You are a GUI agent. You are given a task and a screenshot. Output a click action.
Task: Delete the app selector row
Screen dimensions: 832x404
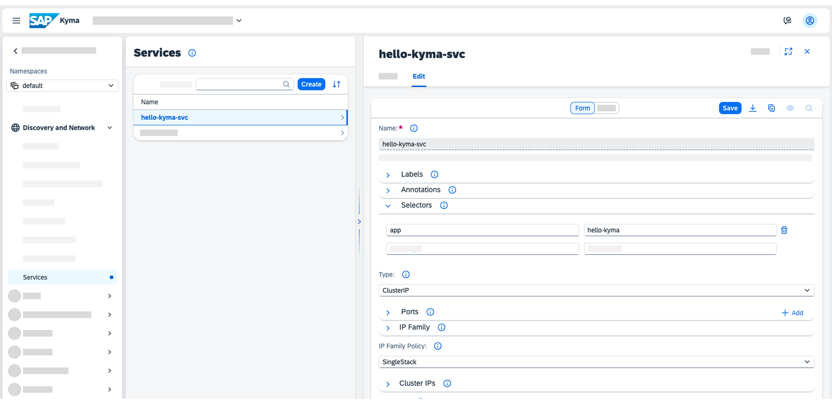coord(784,230)
